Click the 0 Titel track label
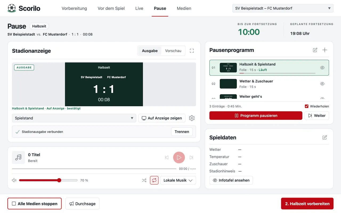 (34, 155)
